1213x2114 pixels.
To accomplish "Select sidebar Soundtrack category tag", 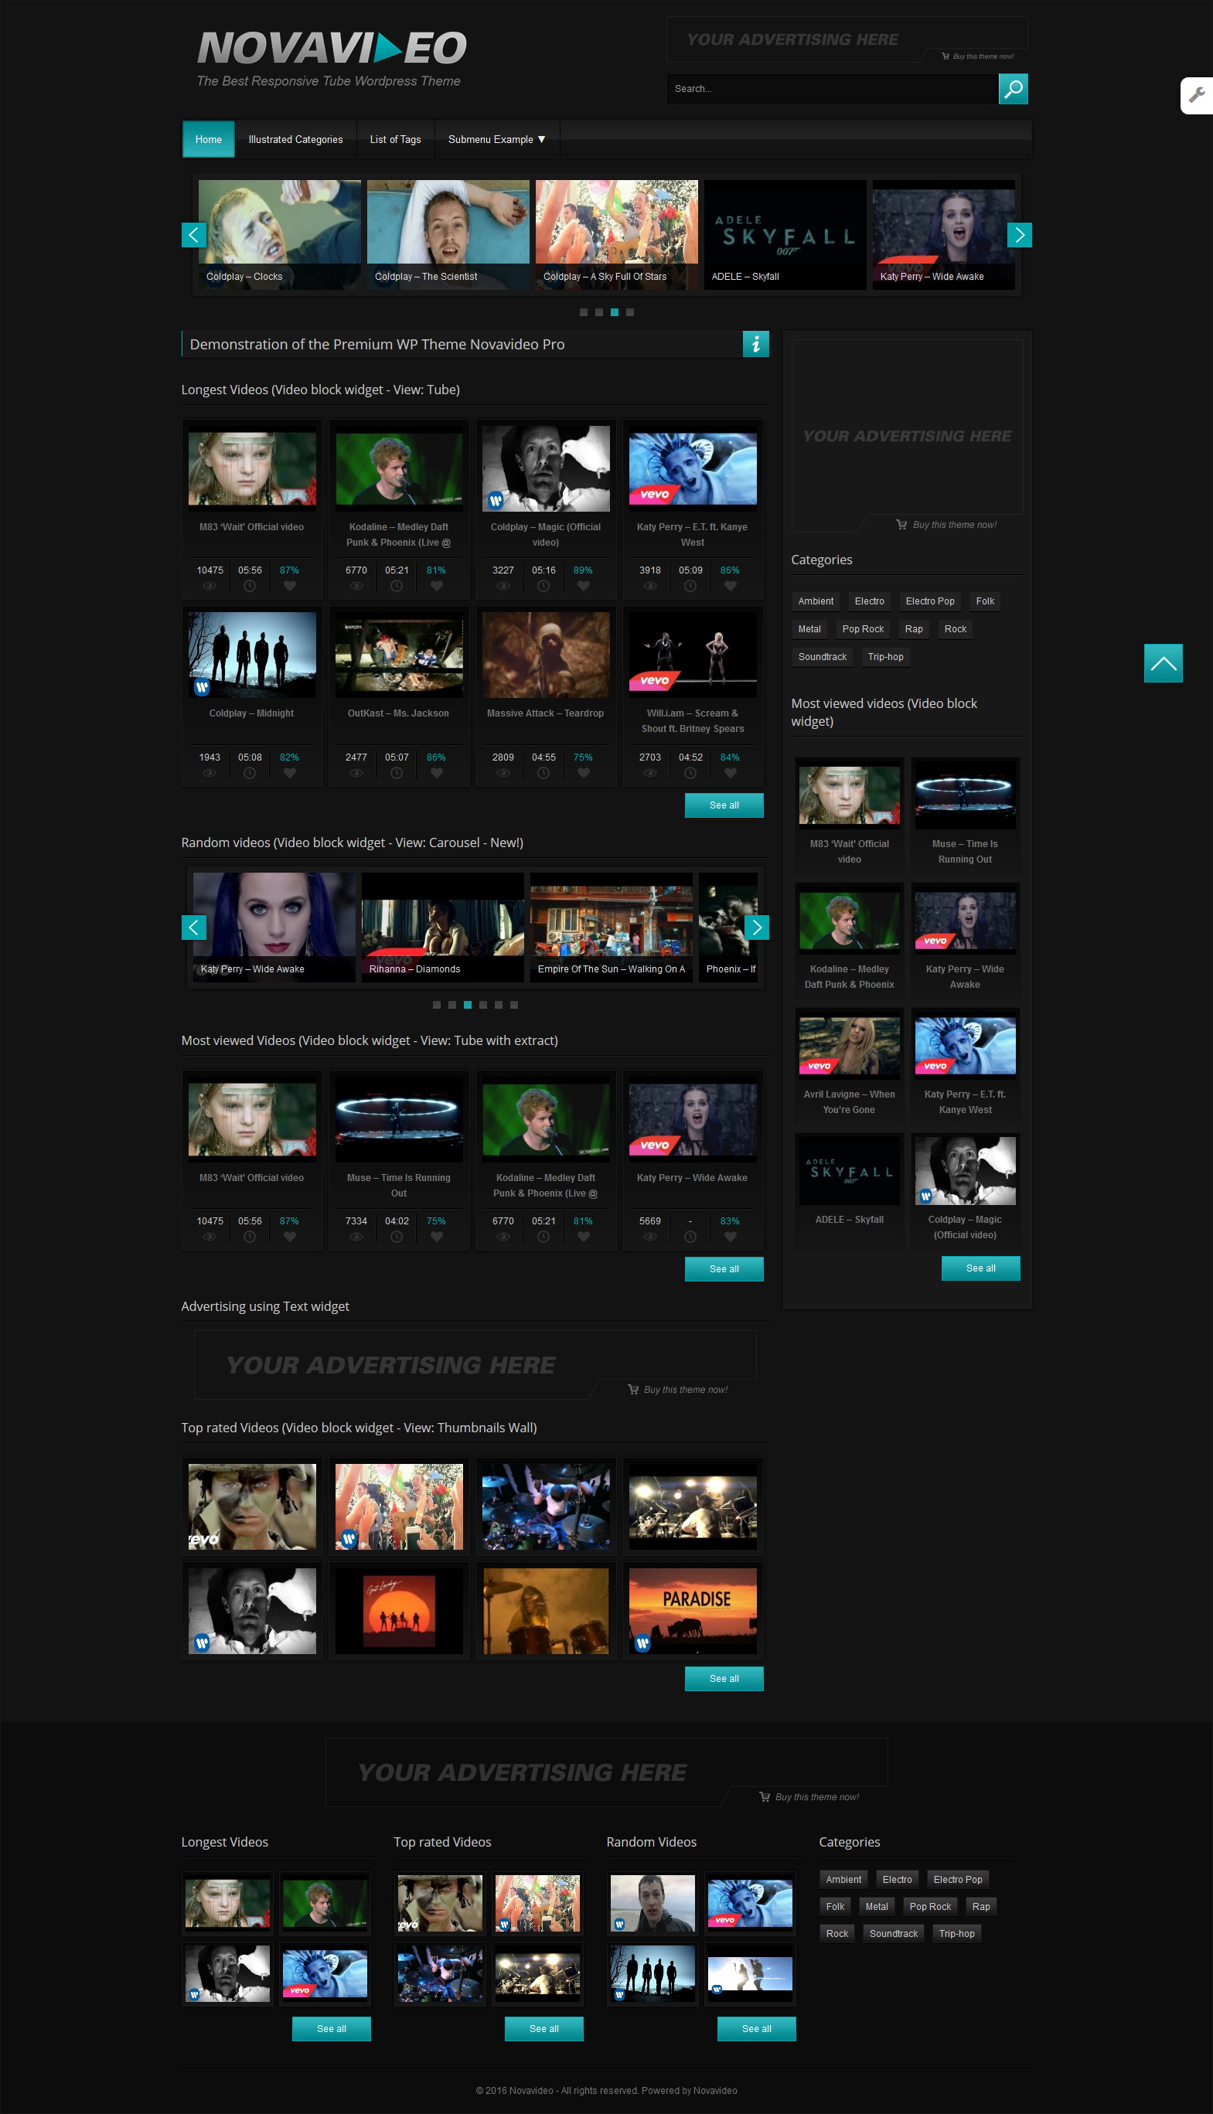I will click(x=823, y=657).
